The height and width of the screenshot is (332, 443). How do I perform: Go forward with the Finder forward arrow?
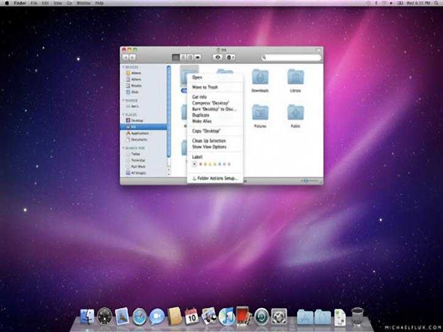pyautogui.click(x=132, y=57)
